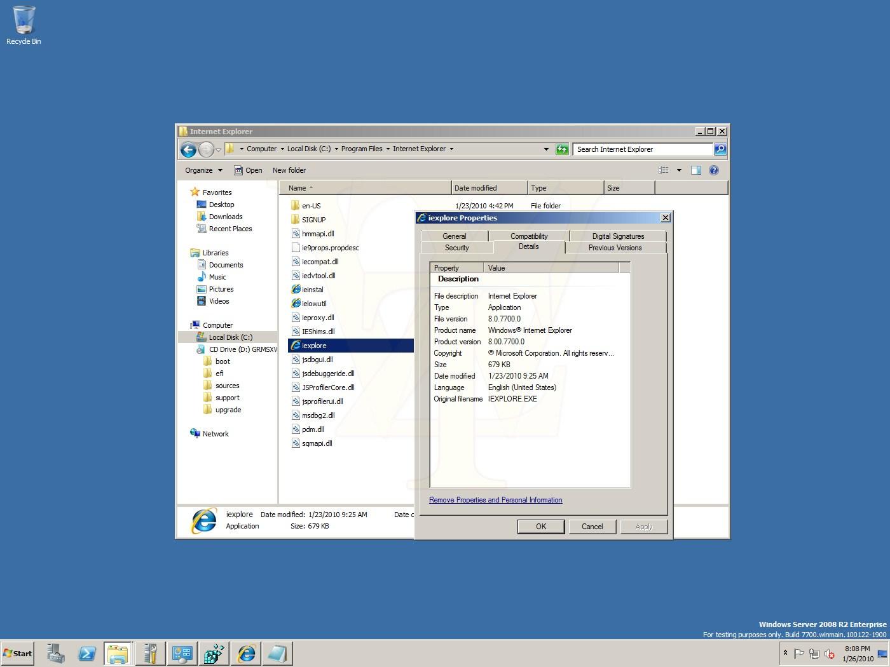Click the green Refresh address button
This screenshot has width=890, height=667.
pos(562,149)
